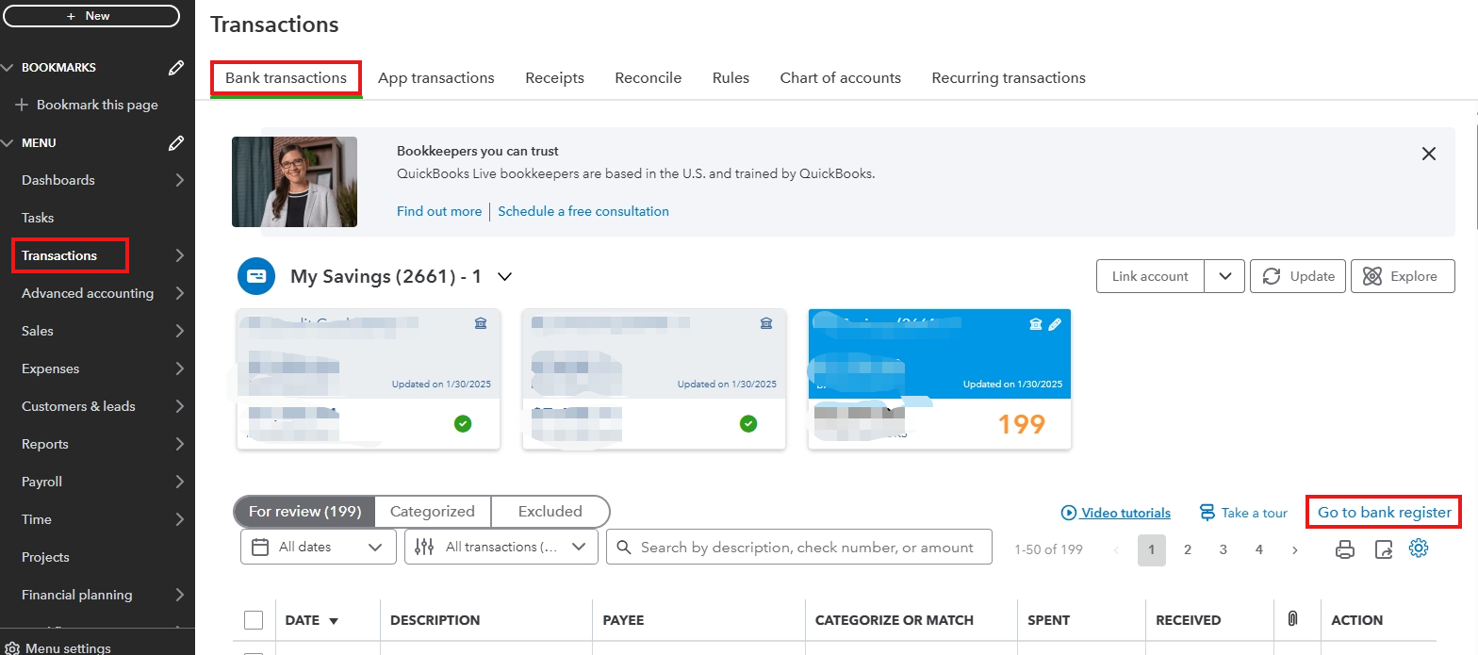Viewport: 1478px width, 655px height.
Task: Close the Bookkeepers banner
Action: (x=1429, y=154)
